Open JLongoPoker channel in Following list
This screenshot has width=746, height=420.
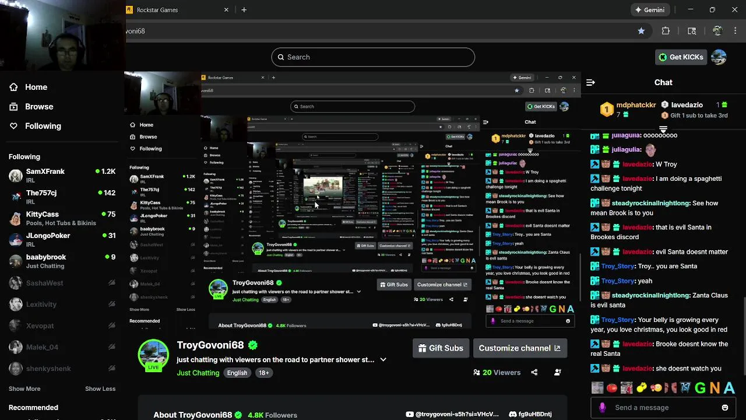(x=62, y=239)
